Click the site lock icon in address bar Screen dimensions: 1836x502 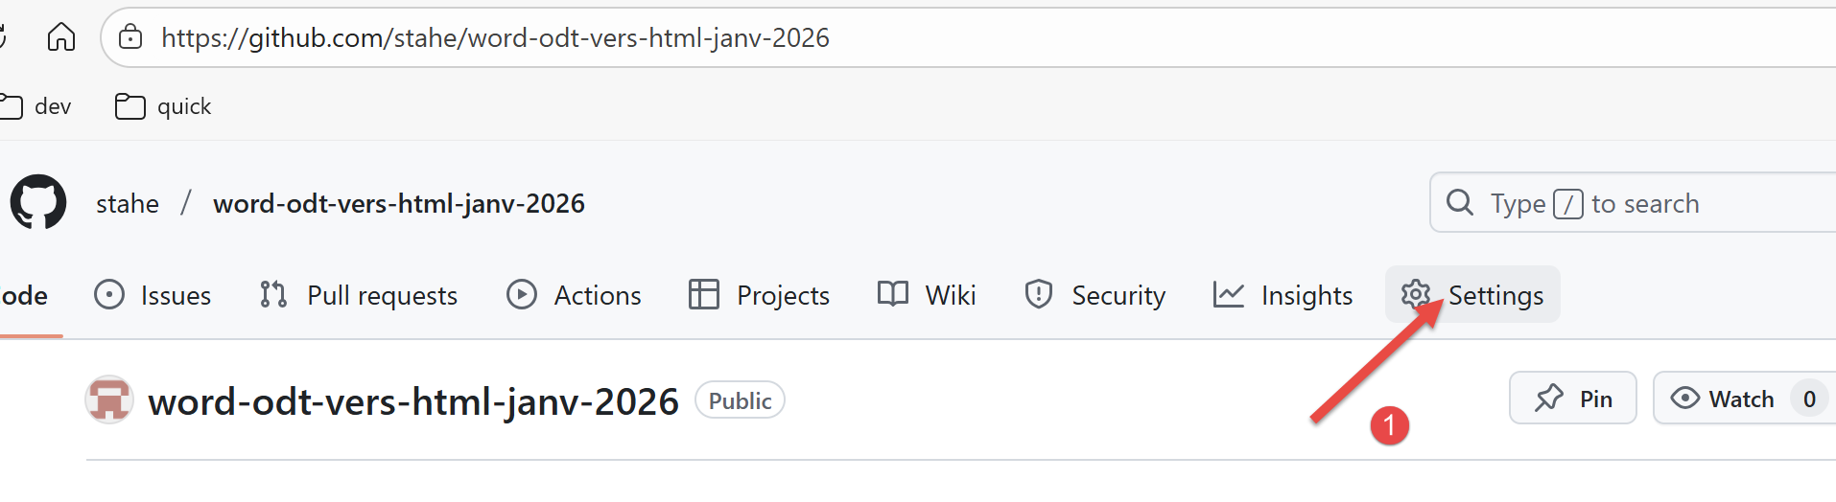[130, 37]
